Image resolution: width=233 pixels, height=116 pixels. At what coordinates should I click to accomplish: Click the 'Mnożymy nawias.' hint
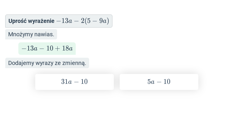[31, 34]
